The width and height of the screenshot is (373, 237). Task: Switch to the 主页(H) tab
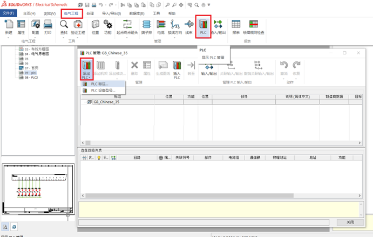[x=29, y=13]
